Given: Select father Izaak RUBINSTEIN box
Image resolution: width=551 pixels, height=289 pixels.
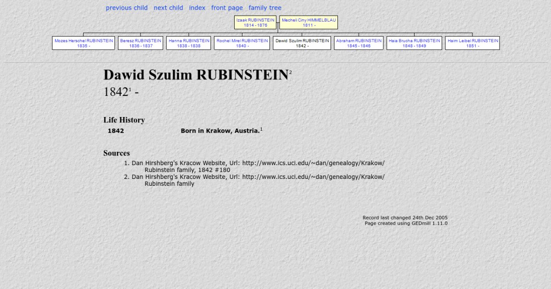Looking at the screenshot, I should 255,22.
